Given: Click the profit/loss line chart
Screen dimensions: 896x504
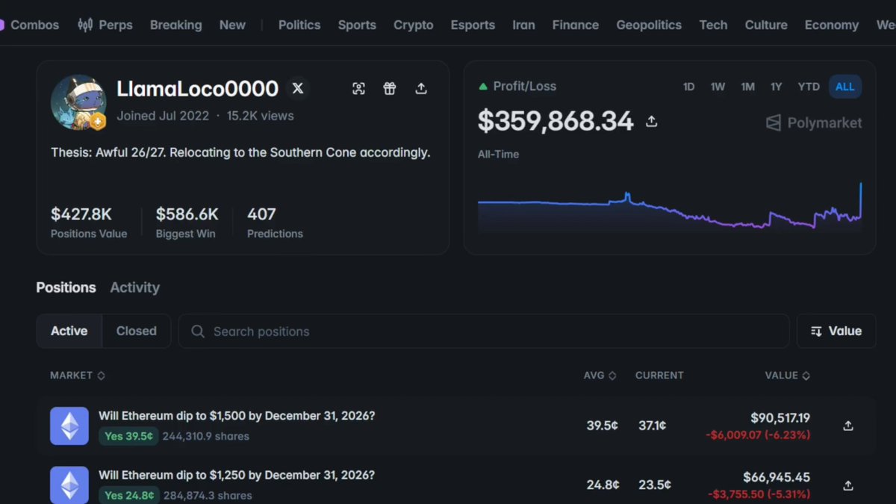Looking at the screenshot, I should (x=670, y=207).
